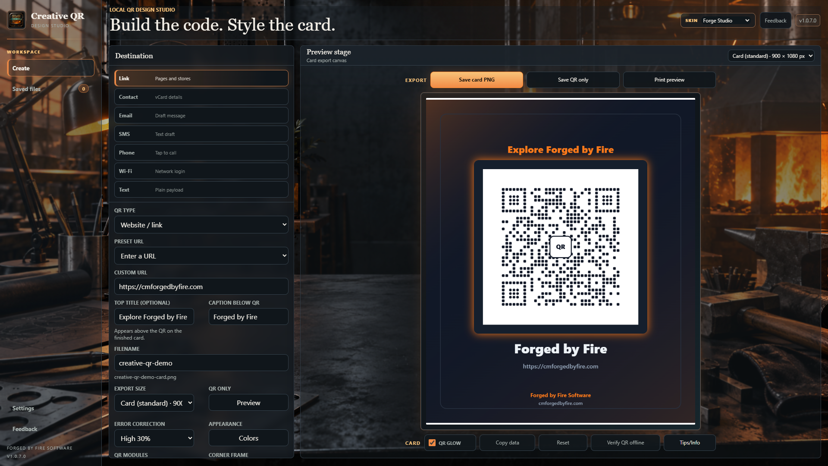Viewport: 828px width, 466px height.
Task: Click the Filename input field
Action: [x=201, y=363]
